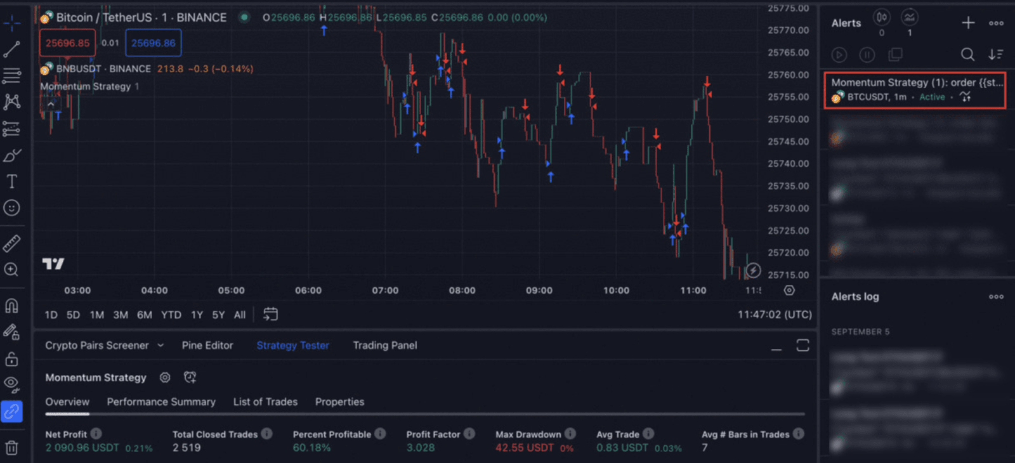This screenshot has height=463, width=1015.
Task: Select the crosshair cursor tool
Action: click(x=11, y=24)
